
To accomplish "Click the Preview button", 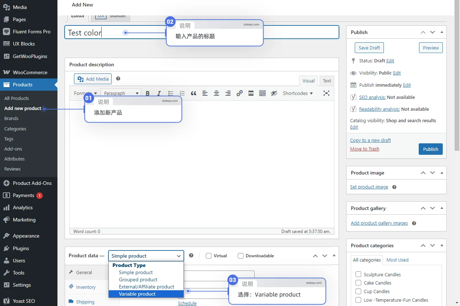I will [431, 48].
